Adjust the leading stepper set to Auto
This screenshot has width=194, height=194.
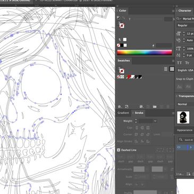click(184, 40)
